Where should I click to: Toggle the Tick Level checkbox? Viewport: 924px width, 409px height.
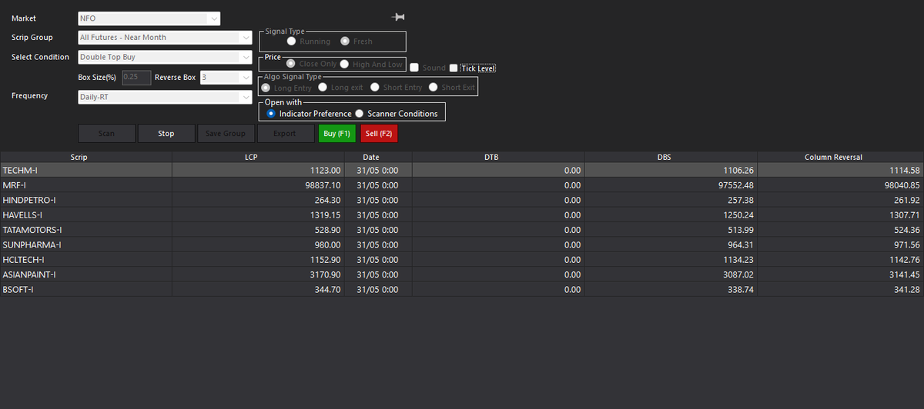pos(454,68)
